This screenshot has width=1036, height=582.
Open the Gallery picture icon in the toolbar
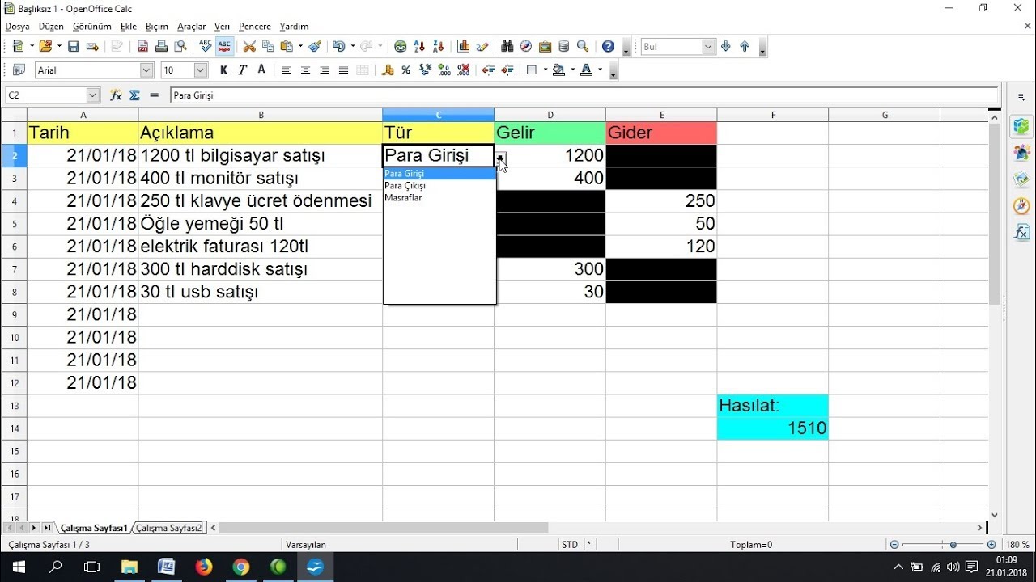coord(545,47)
